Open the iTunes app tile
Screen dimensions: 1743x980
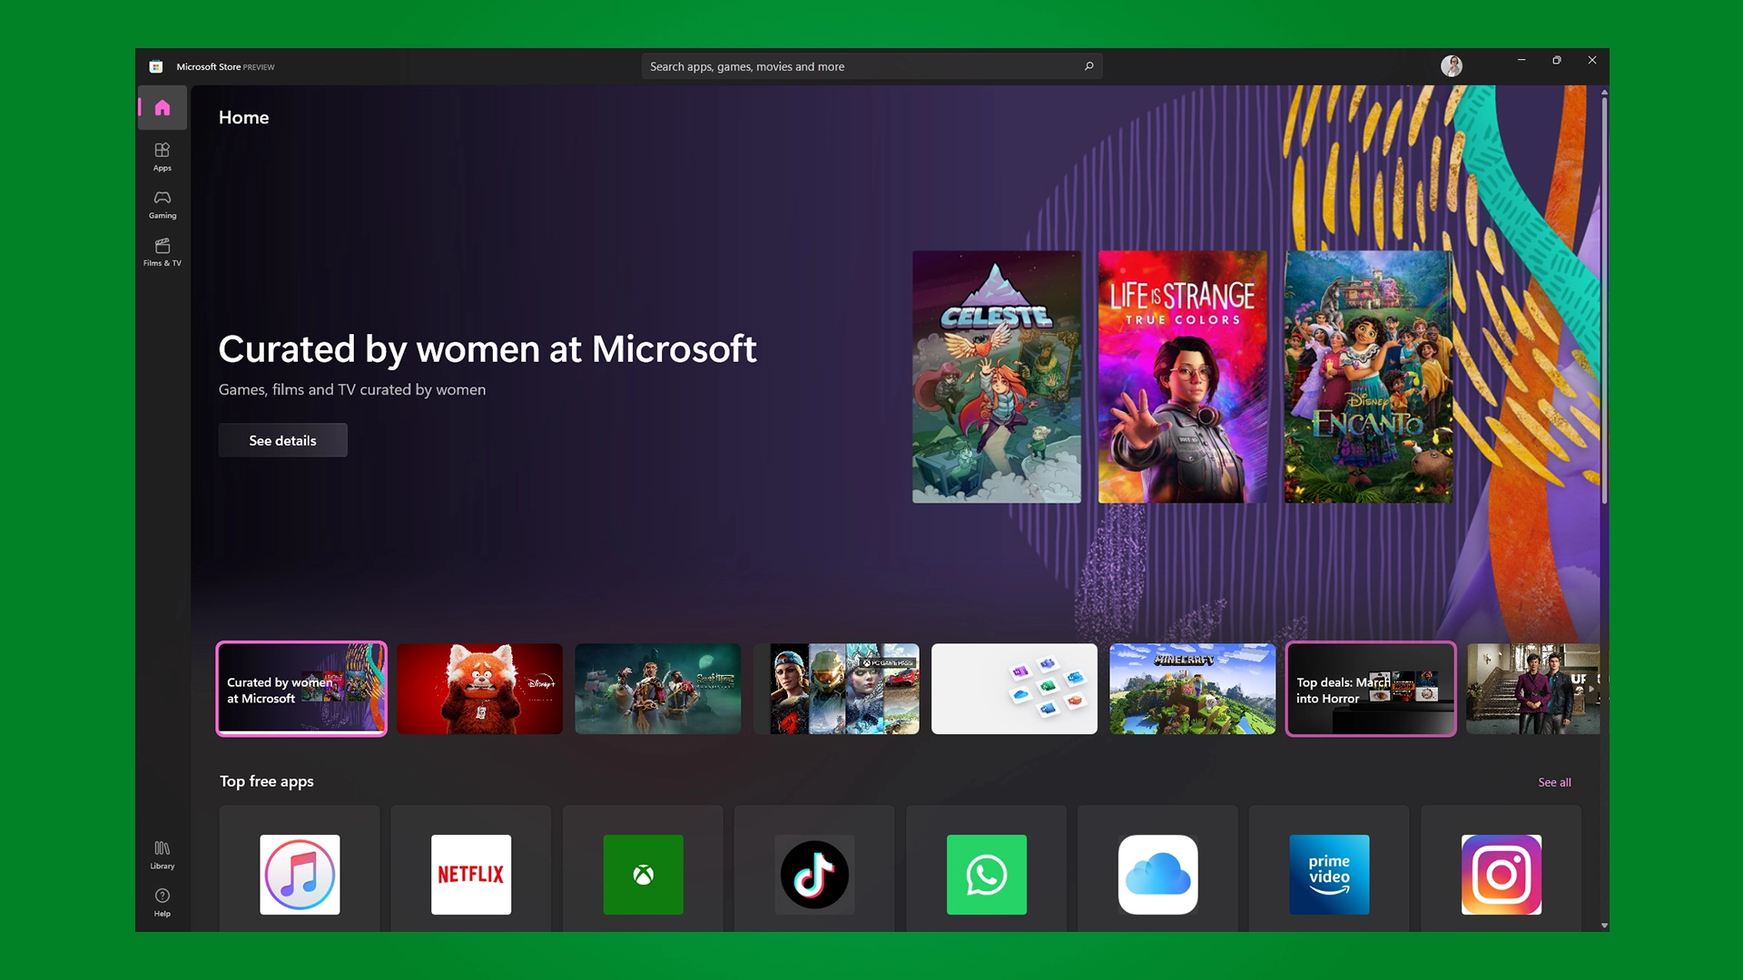click(x=300, y=874)
